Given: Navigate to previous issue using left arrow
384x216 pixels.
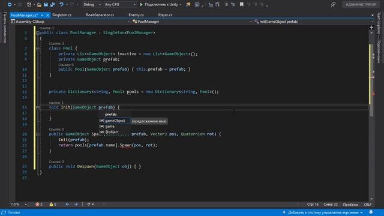Looking at the screenshot, I should click(67, 204).
